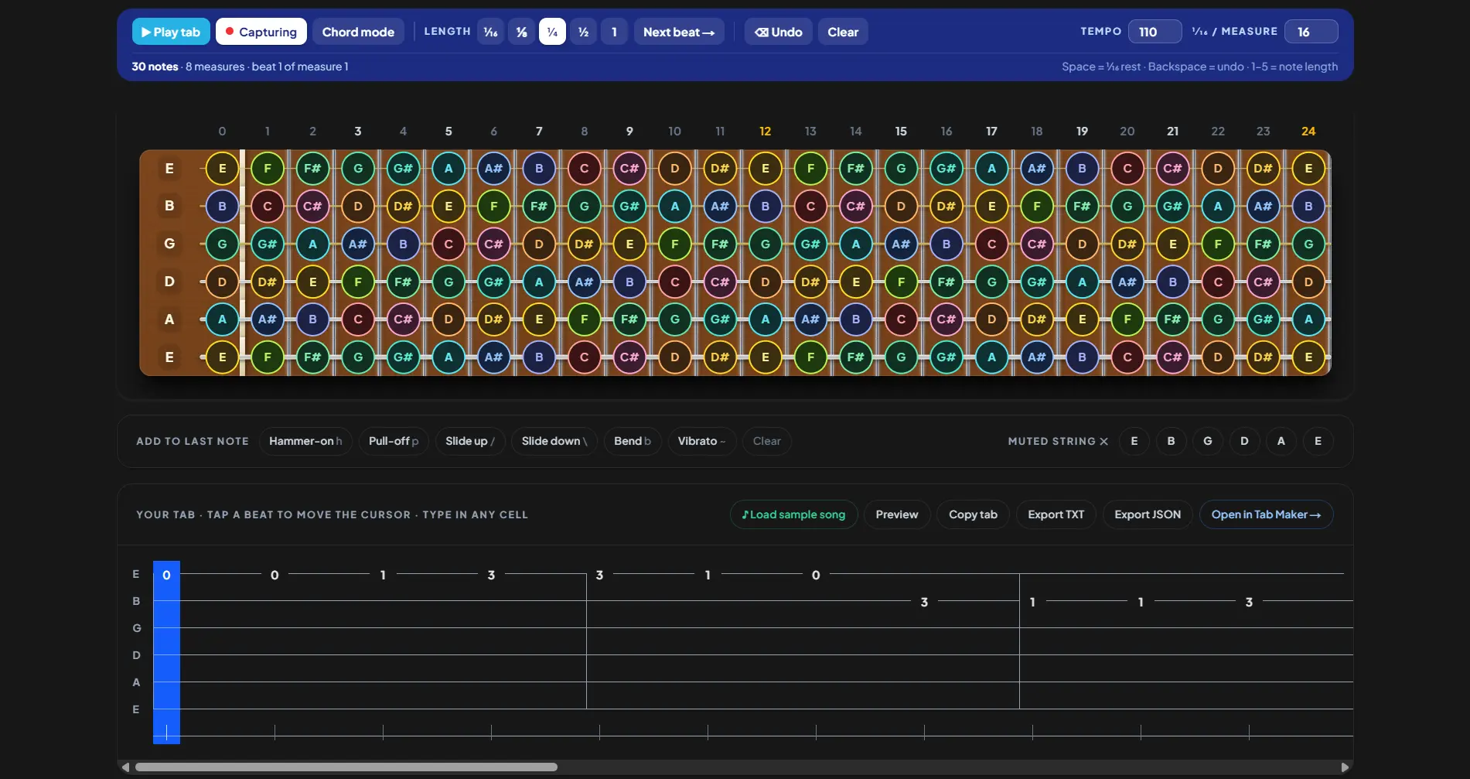Add a Pull-off to the last note
This screenshot has height=779, width=1470.
click(394, 441)
